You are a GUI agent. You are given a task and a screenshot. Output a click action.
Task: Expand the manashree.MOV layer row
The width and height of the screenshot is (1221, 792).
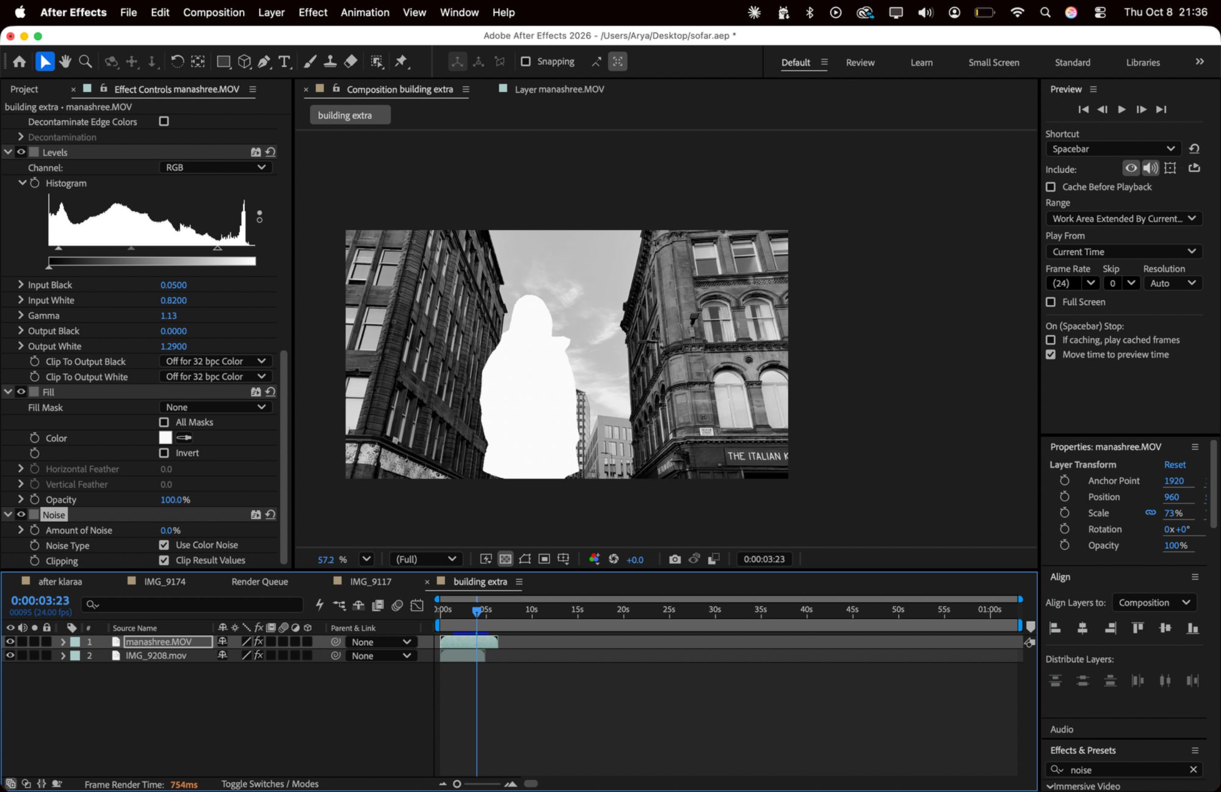[x=62, y=642]
